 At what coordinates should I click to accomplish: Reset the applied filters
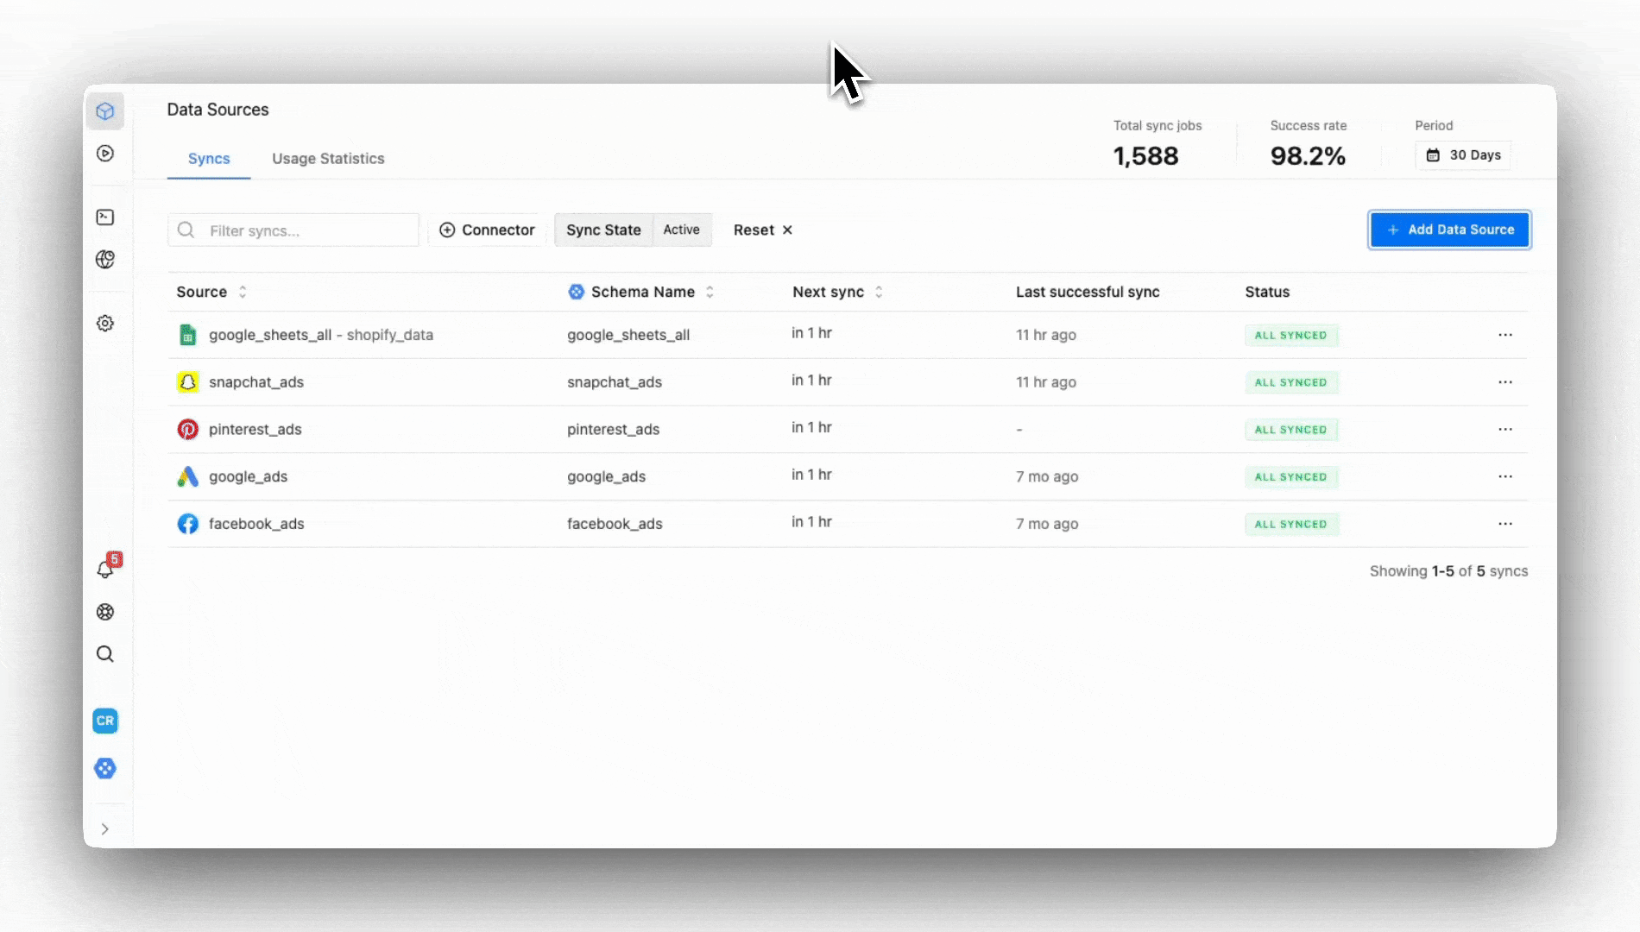coord(763,230)
